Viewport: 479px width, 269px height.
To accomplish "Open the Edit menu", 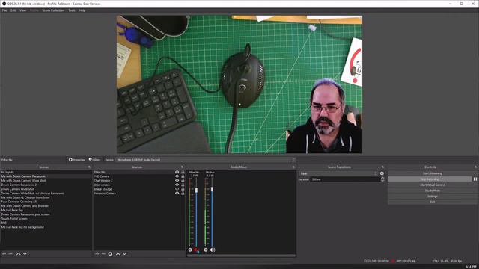I will click(13, 10).
